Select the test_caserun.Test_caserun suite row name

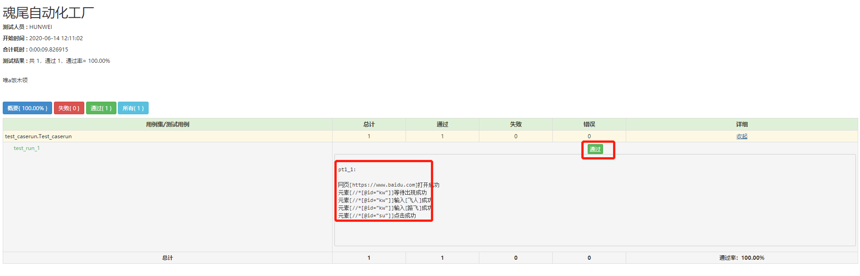click(x=39, y=136)
